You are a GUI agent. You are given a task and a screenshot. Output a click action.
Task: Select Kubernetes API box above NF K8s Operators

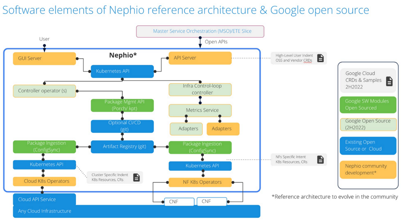pyautogui.click(x=200, y=166)
